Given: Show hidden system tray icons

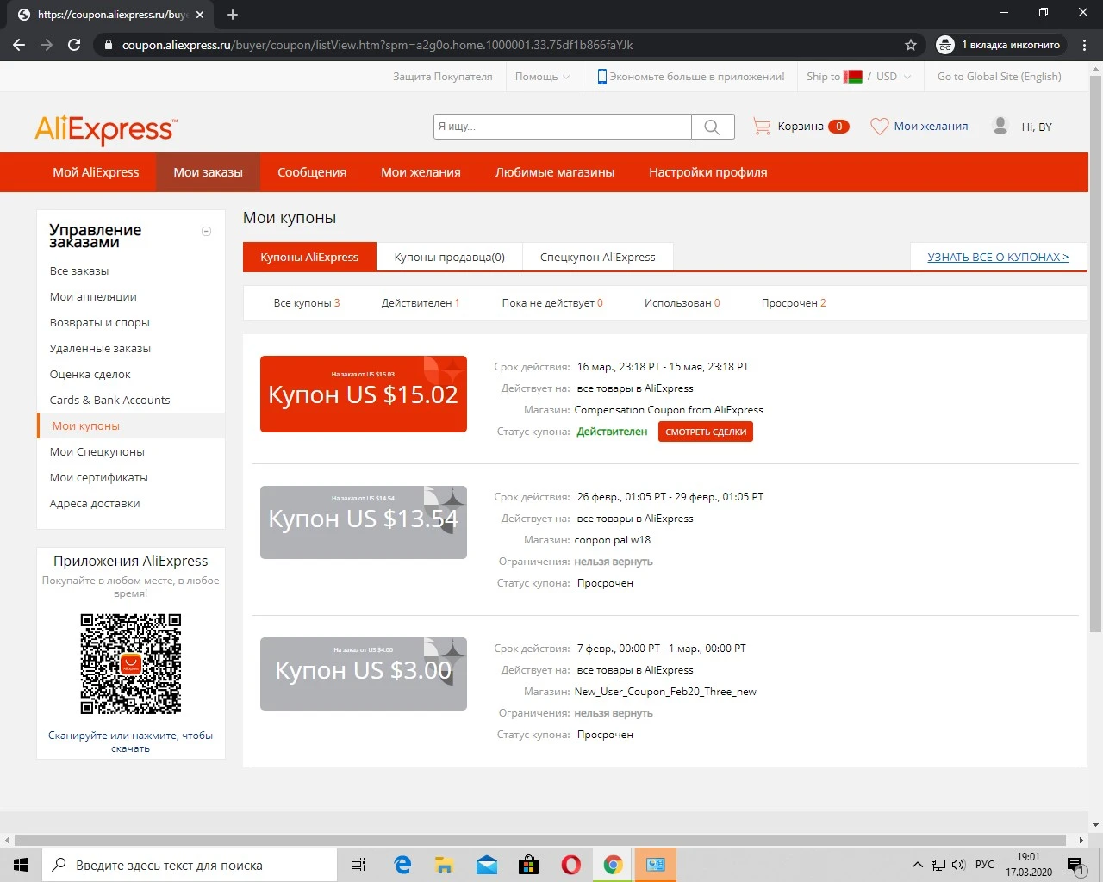Looking at the screenshot, I should [917, 865].
